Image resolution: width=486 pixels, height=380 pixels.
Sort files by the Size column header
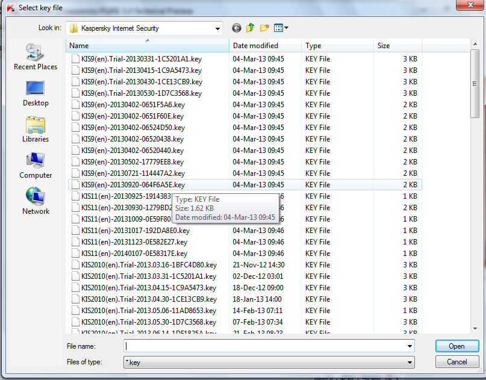coord(398,46)
